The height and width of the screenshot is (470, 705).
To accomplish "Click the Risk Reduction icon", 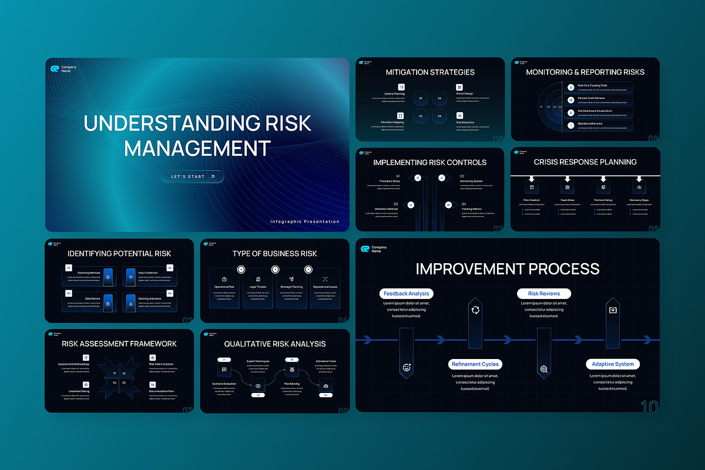I will coord(460,116).
